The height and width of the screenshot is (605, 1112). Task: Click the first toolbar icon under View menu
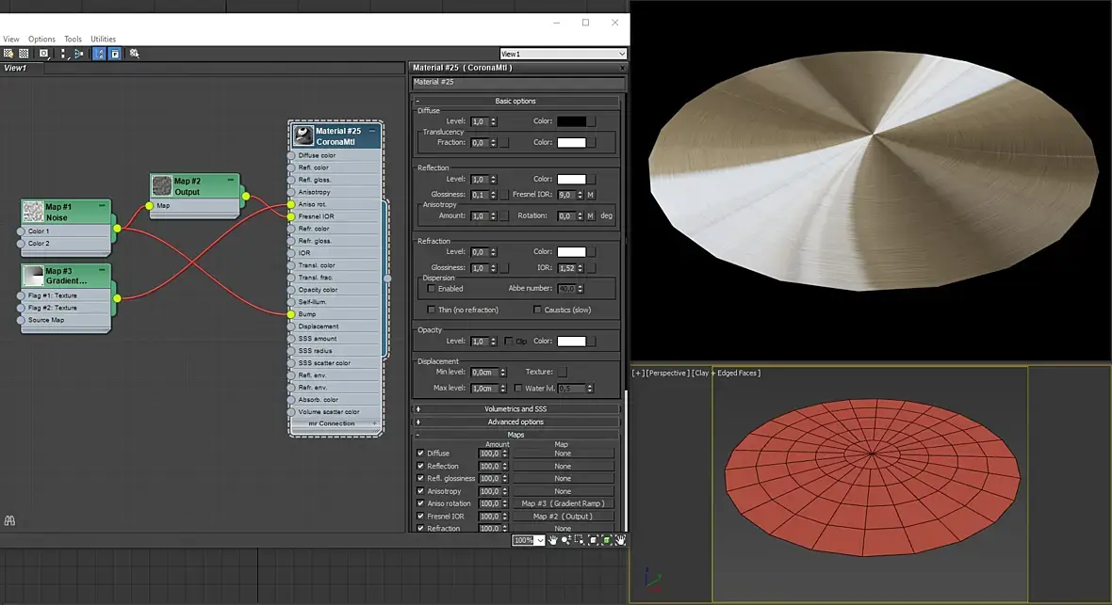pyautogui.click(x=8, y=54)
